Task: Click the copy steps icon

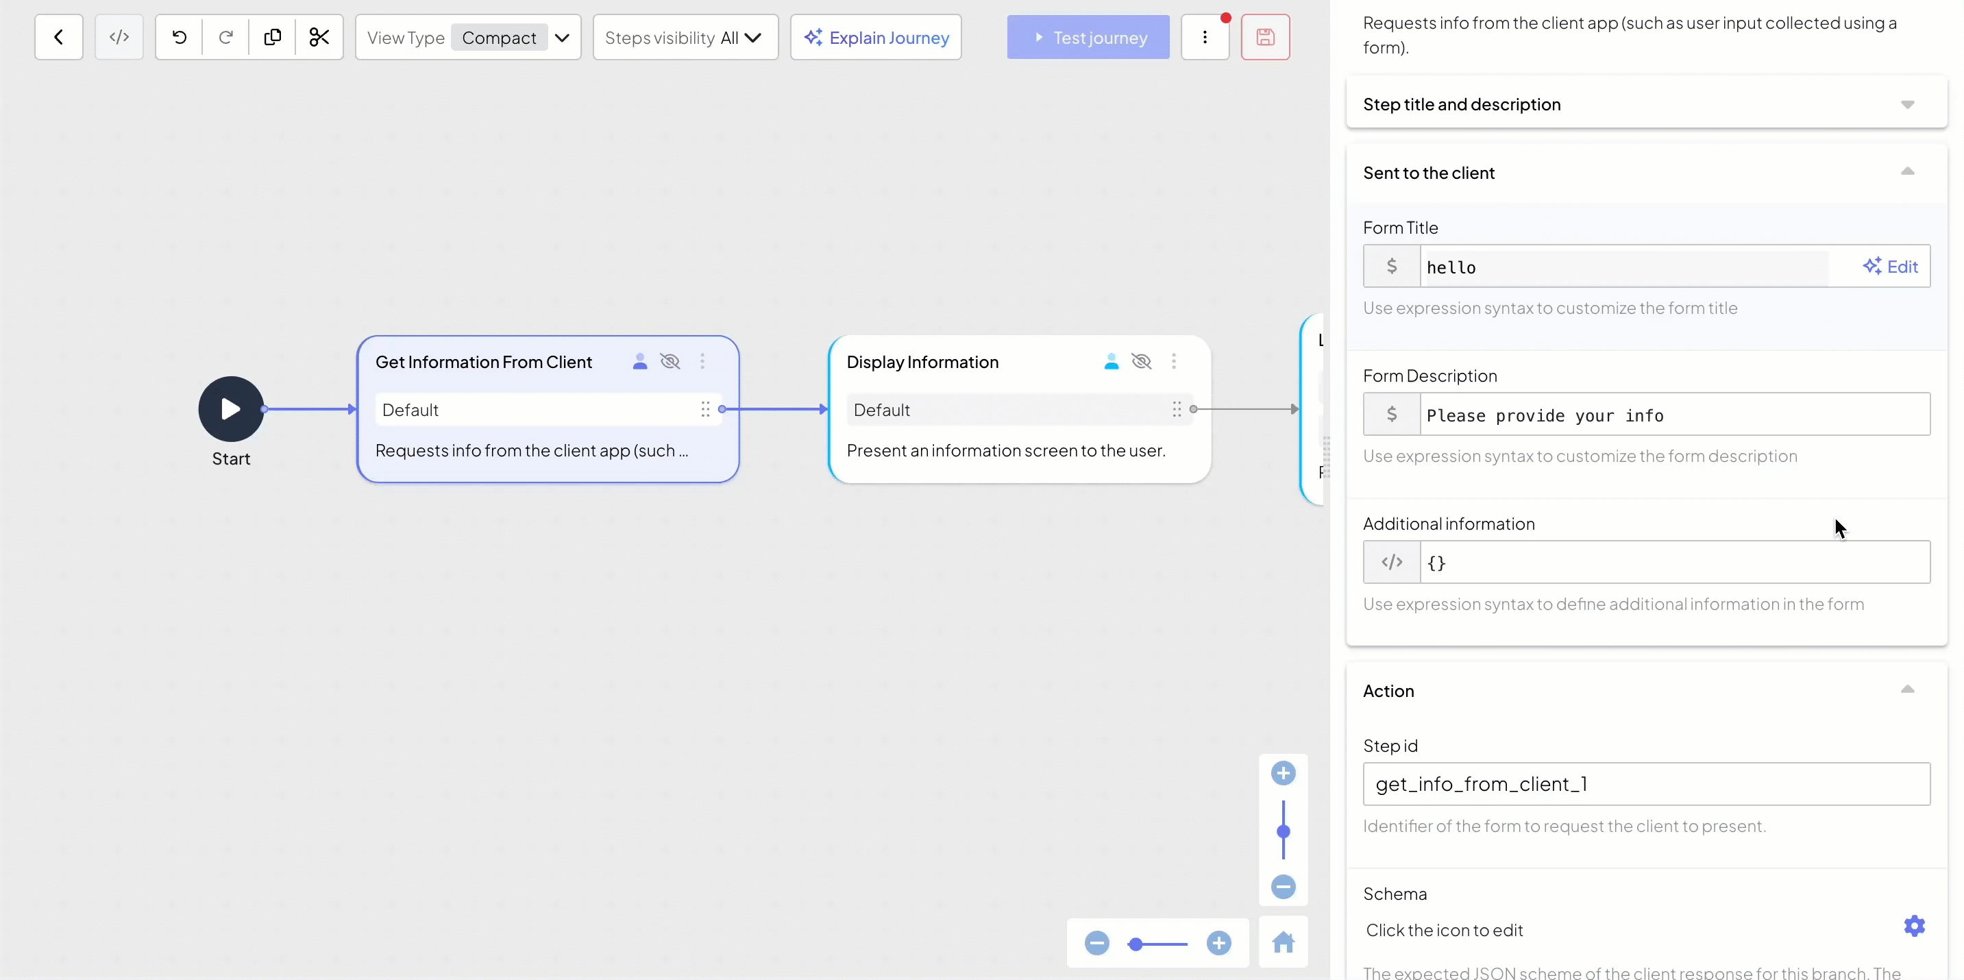Action: [x=272, y=38]
